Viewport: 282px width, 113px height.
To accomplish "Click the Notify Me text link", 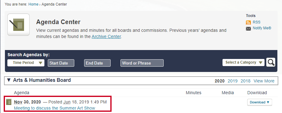I will pyautogui.click(x=262, y=28).
